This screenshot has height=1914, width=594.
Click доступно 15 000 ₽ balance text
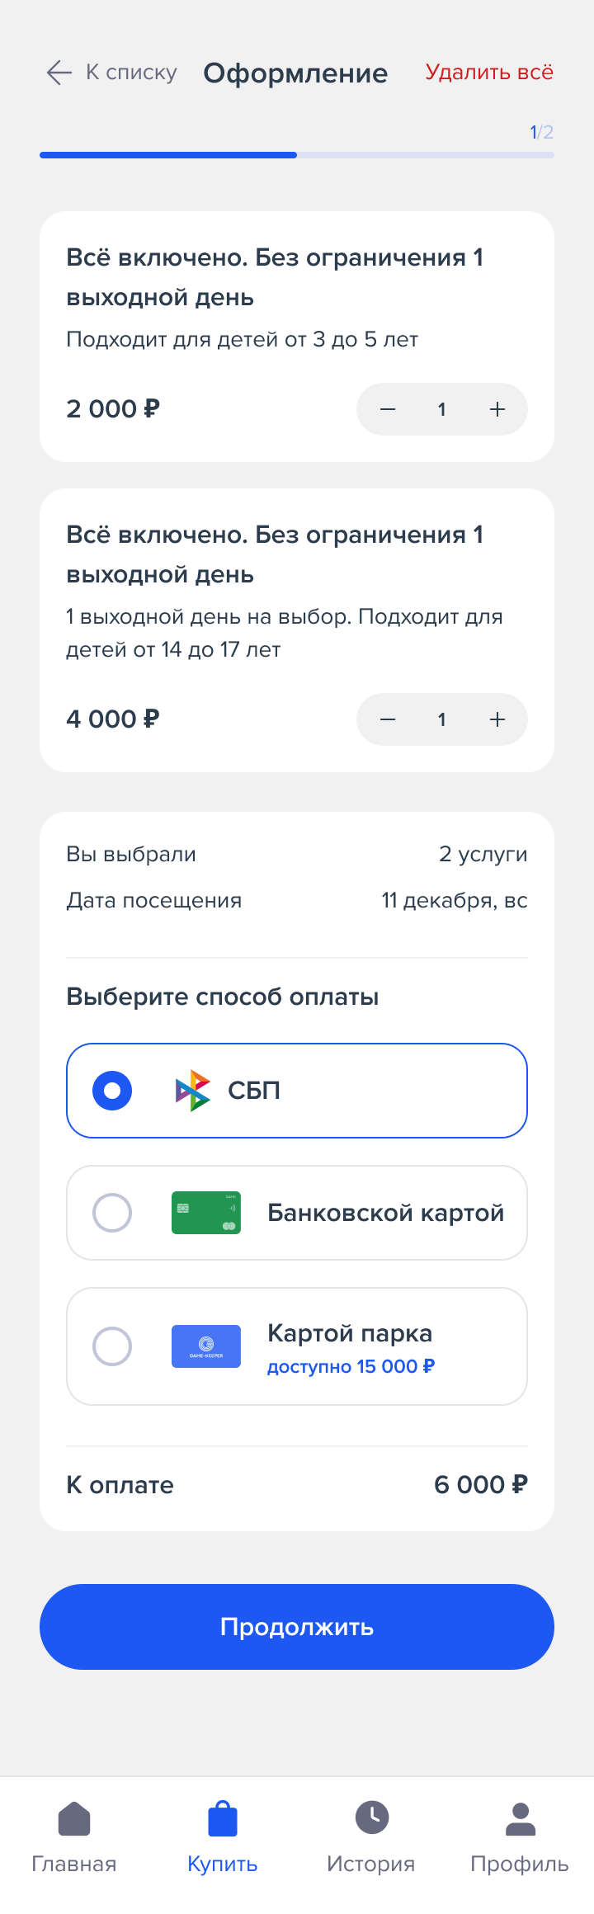pos(351,1366)
